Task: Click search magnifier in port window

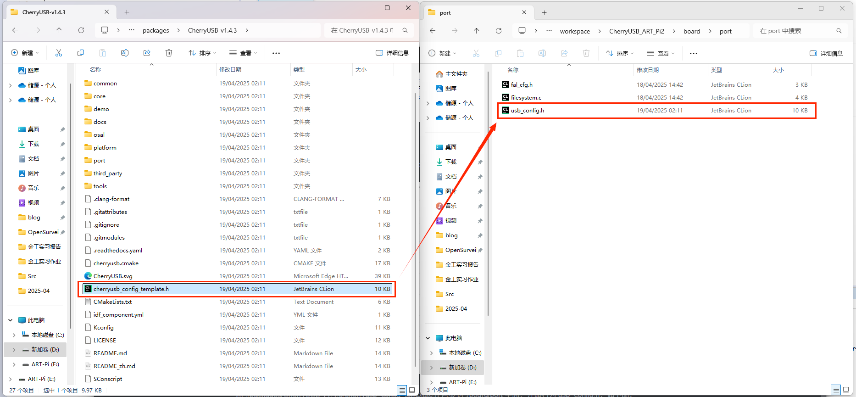Action: (x=839, y=31)
